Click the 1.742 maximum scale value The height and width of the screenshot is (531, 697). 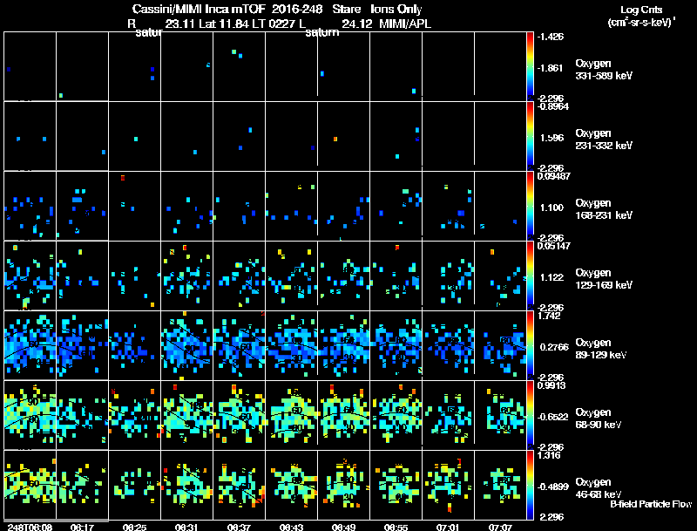click(x=550, y=316)
